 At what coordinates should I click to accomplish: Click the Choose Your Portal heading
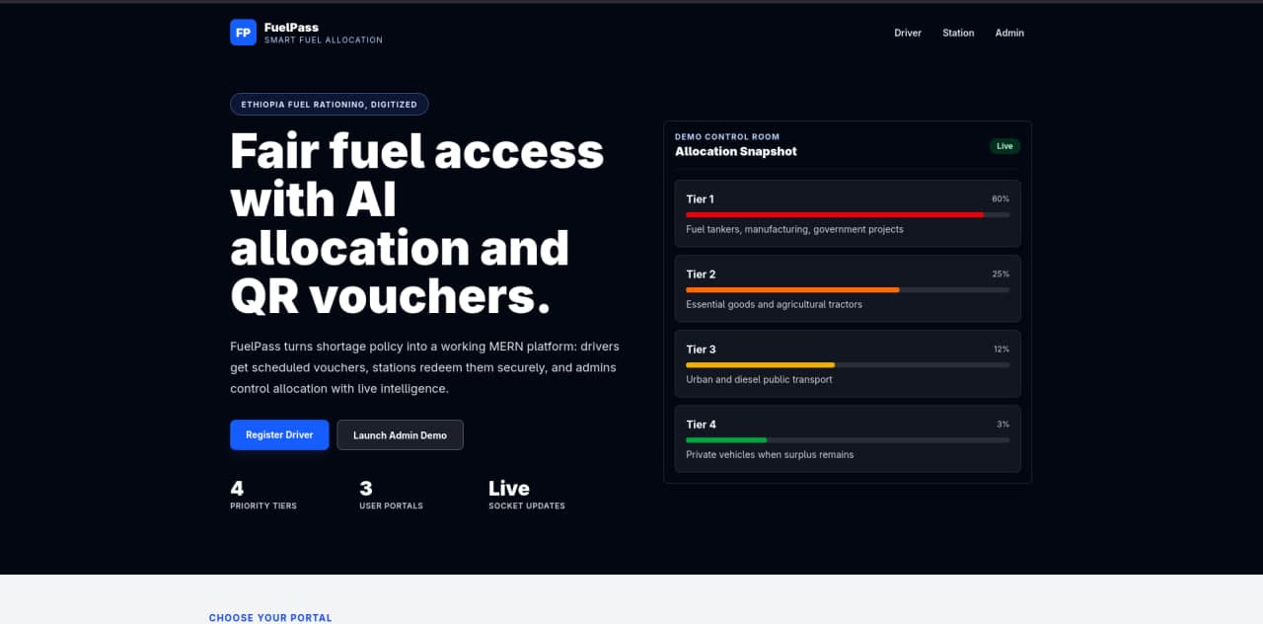pos(270,618)
